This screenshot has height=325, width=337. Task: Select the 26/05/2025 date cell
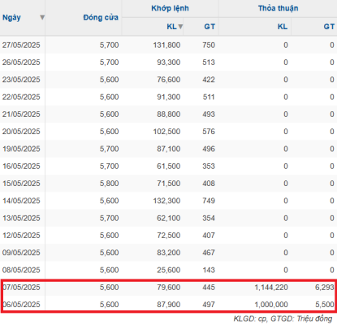point(21,63)
